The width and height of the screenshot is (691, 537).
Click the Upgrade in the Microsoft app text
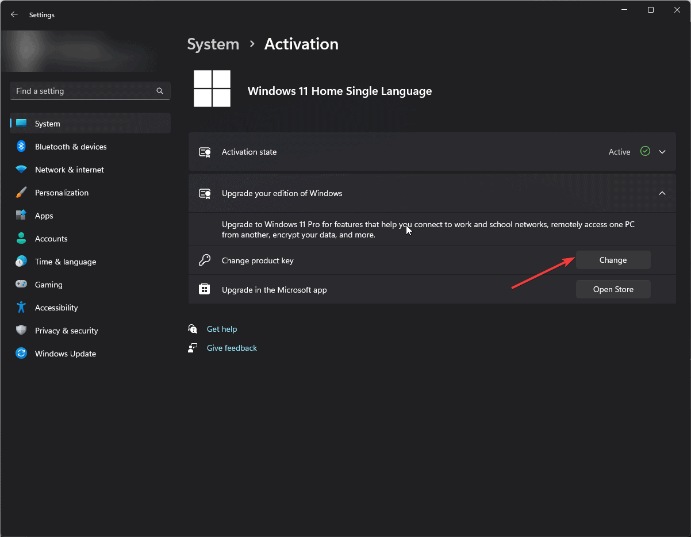[274, 290]
